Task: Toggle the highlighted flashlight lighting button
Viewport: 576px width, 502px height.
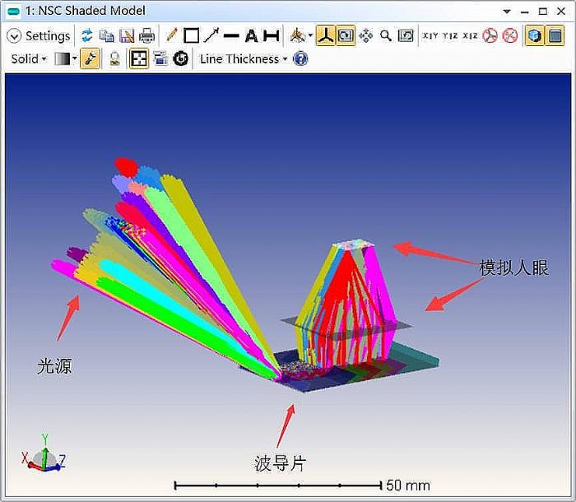Action: pyautogui.click(x=90, y=58)
